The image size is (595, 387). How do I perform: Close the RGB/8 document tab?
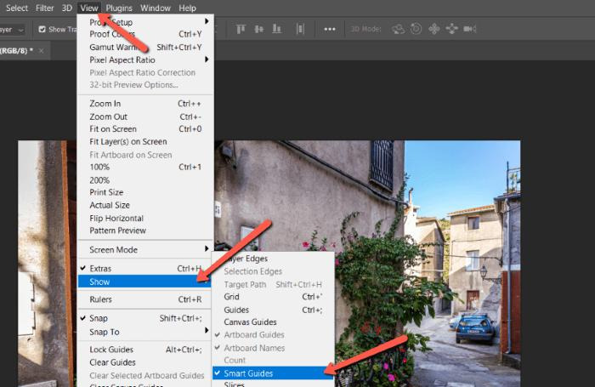(x=41, y=51)
